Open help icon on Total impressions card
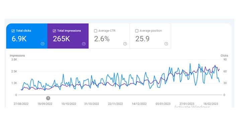This screenshot has width=238, height=126. pyautogui.click(x=84, y=44)
